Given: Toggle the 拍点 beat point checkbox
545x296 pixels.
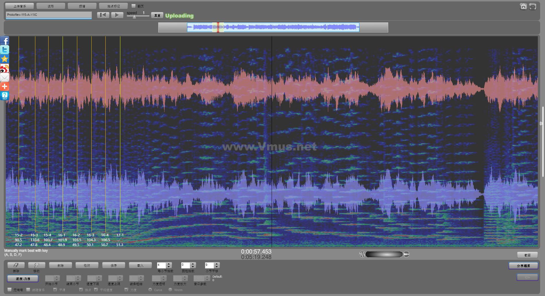Looking at the screenshot, I should tap(81, 289).
